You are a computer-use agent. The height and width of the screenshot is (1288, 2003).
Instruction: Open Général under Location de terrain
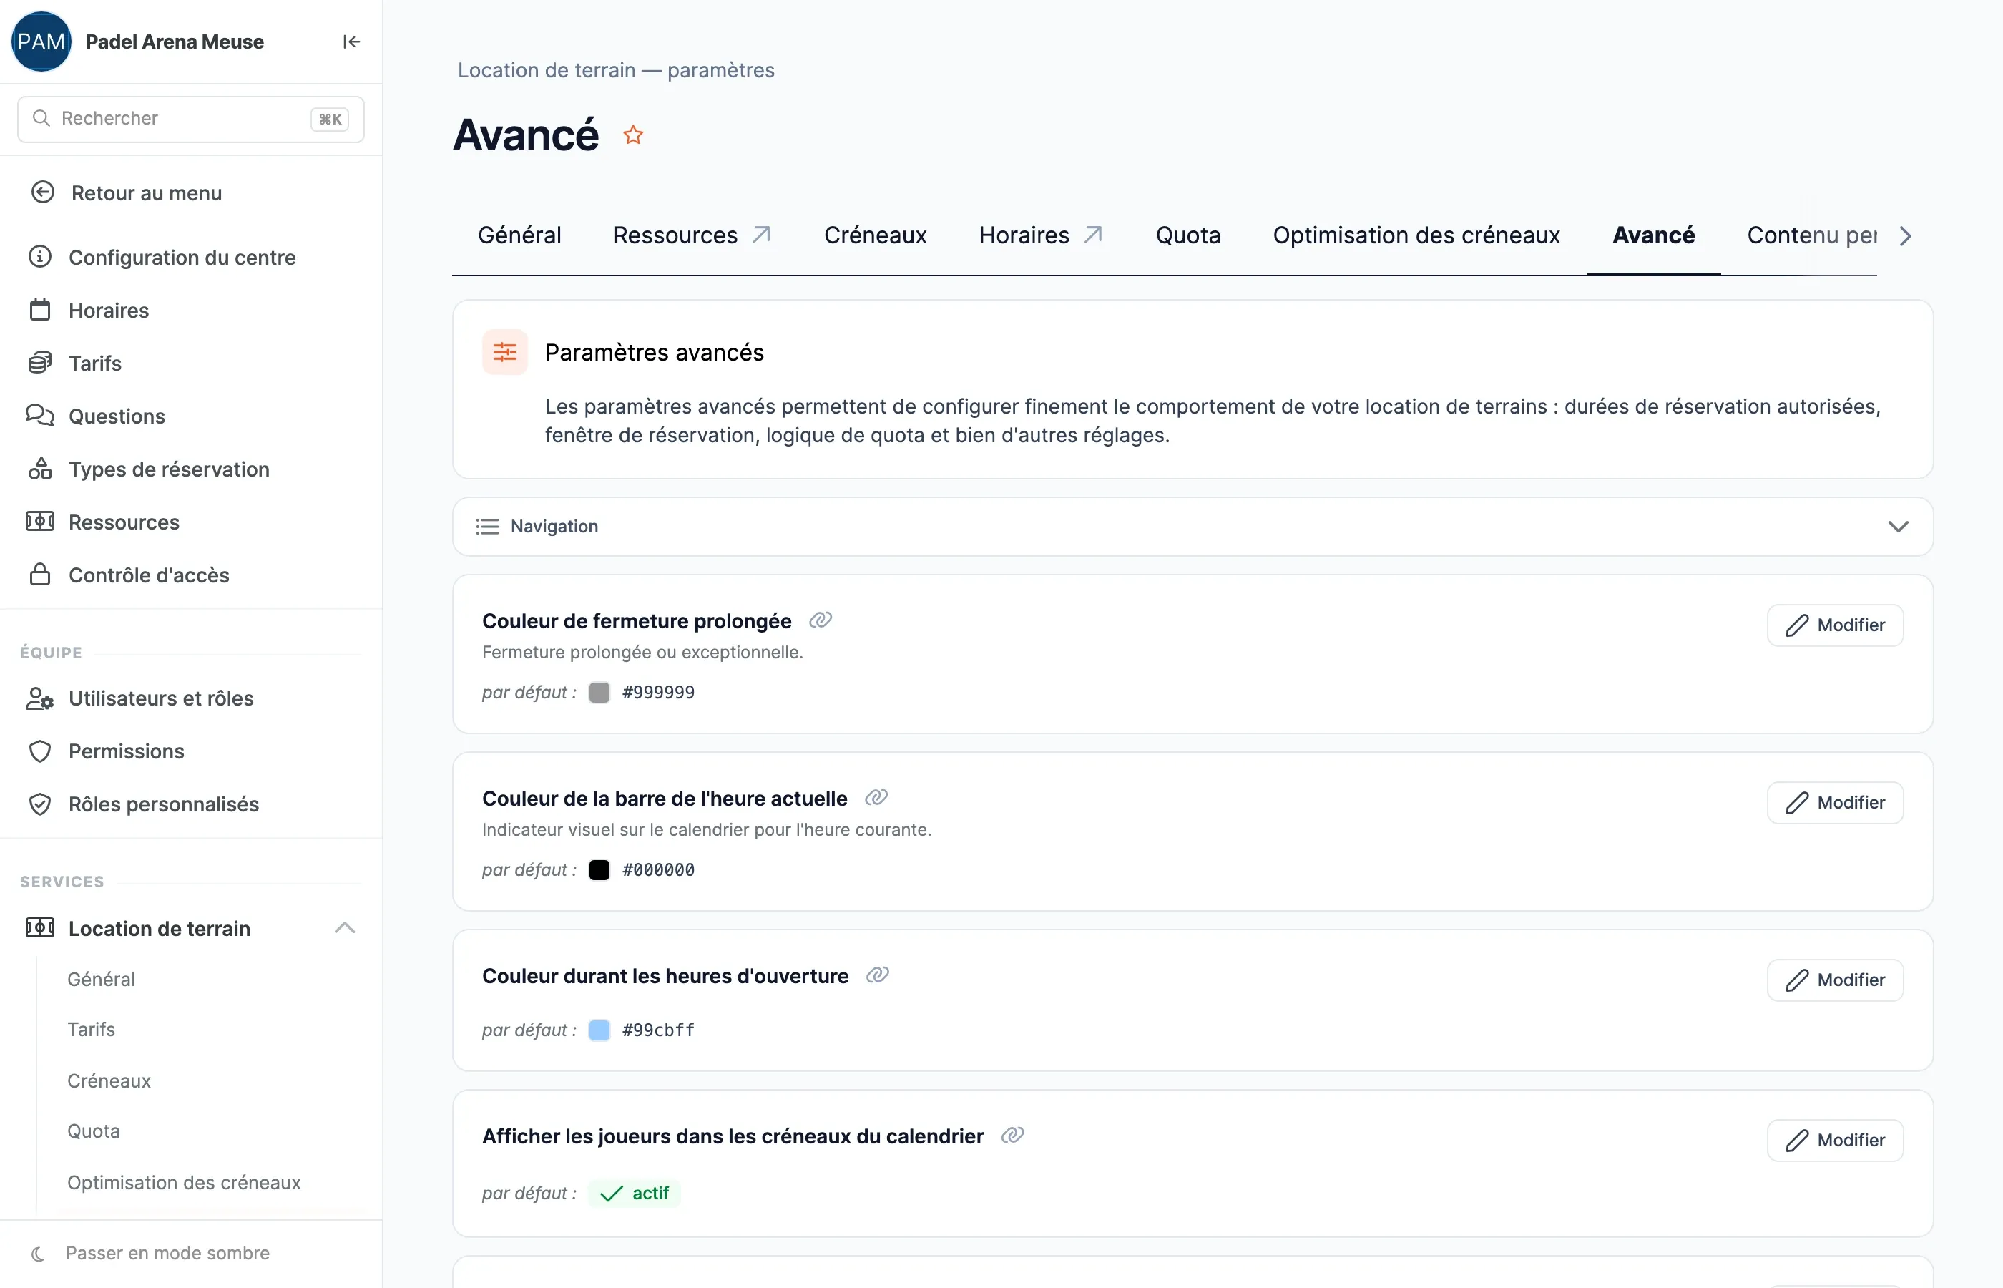pyautogui.click(x=101, y=979)
